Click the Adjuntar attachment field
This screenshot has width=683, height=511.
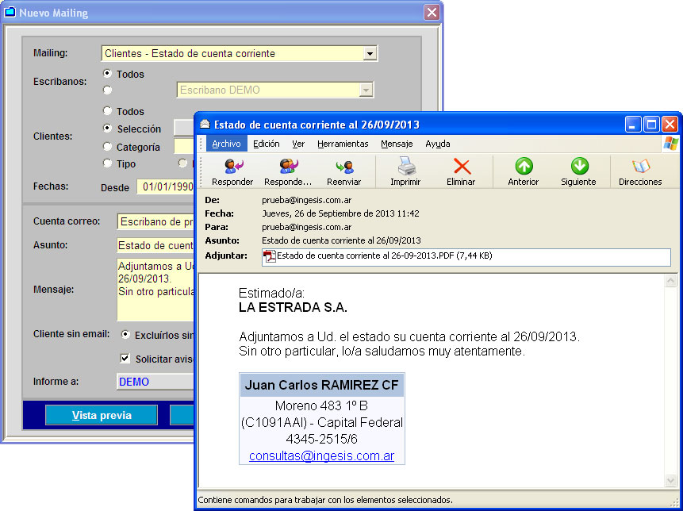466,257
